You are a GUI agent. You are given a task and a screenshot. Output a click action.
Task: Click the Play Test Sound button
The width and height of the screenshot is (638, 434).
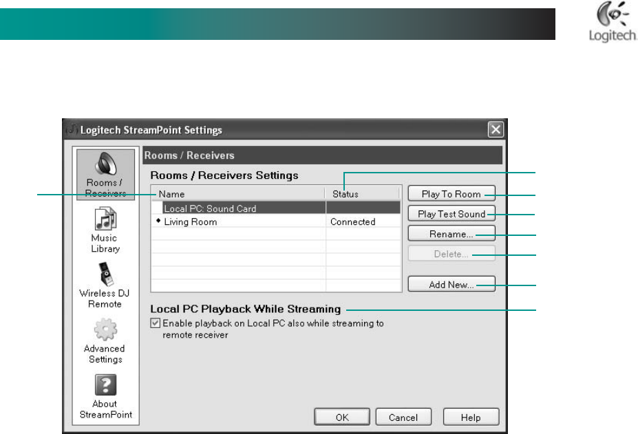click(x=451, y=214)
